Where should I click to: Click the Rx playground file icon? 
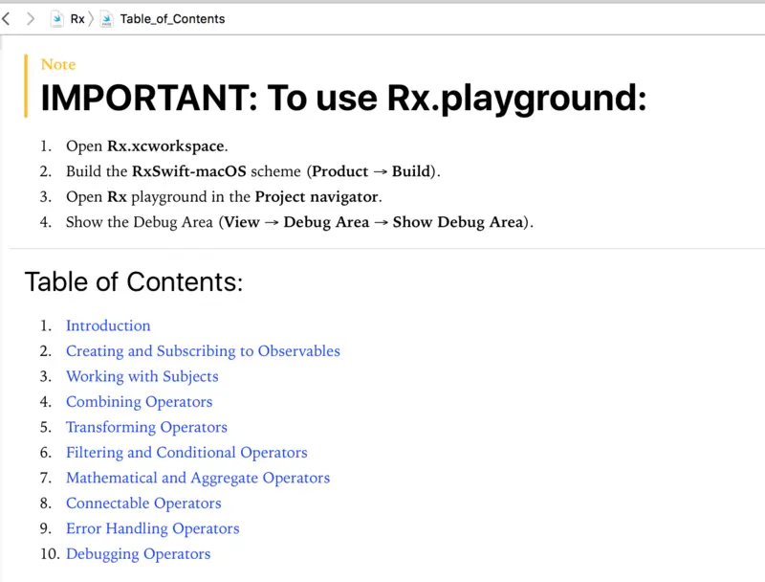pos(56,19)
